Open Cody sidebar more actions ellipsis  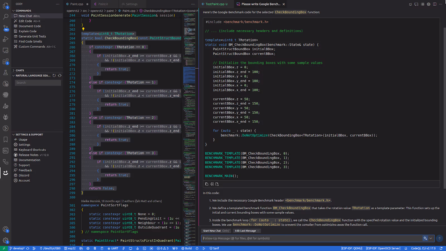point(57,4)
